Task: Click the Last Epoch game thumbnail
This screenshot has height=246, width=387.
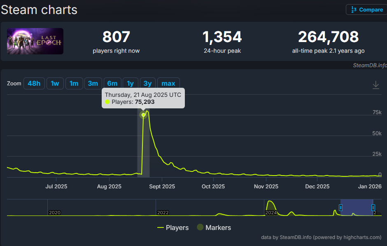Action: (35, 41)
